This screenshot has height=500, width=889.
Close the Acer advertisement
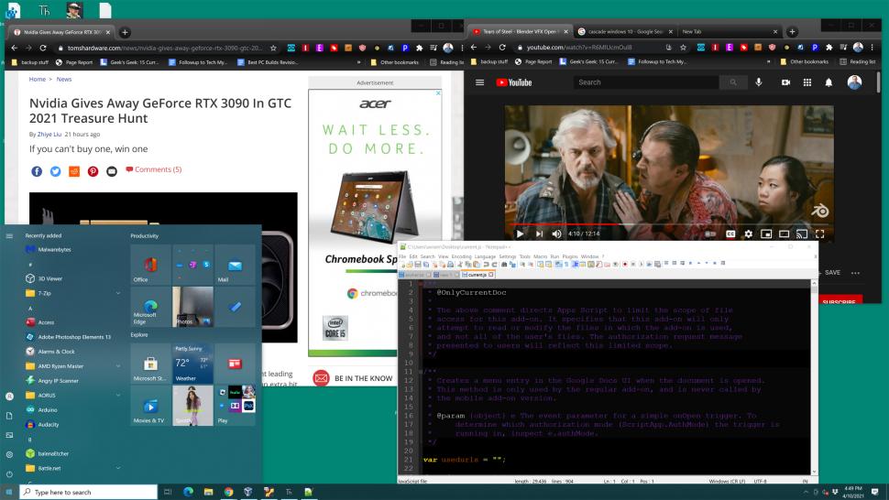(438, 92)
